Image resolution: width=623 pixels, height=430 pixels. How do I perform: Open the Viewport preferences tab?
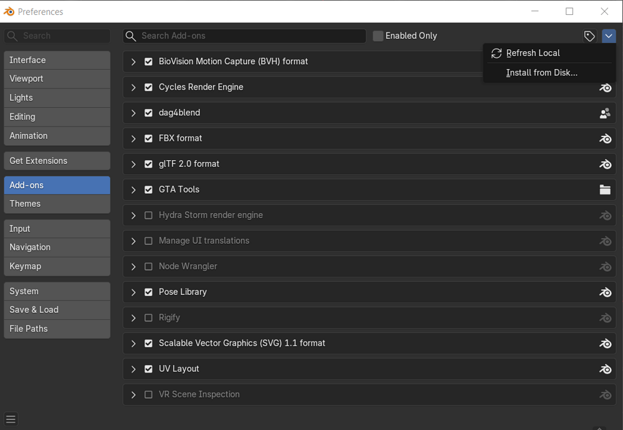pos(57,79)
